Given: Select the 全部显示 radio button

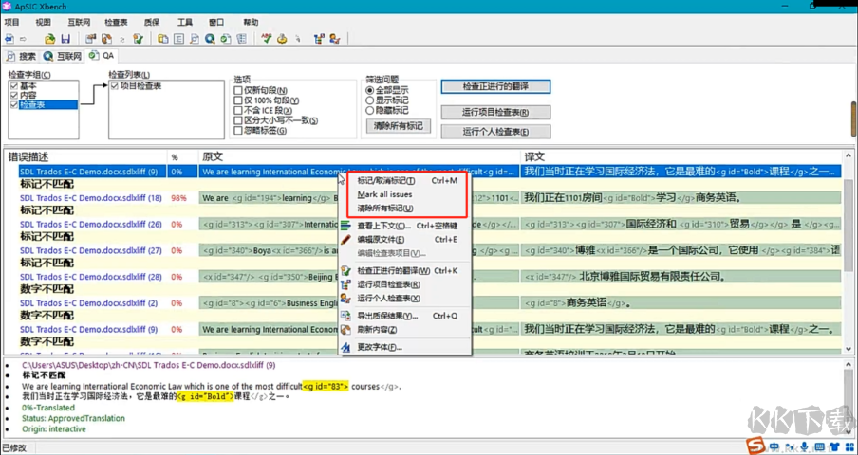Looking at the screenshot, I should [370, 90].
